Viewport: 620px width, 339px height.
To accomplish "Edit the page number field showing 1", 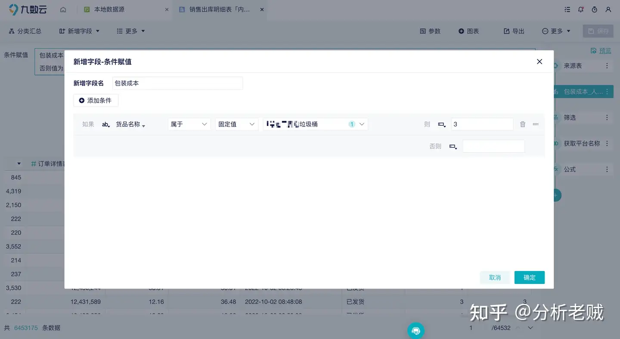I will (x=471, y=328).
